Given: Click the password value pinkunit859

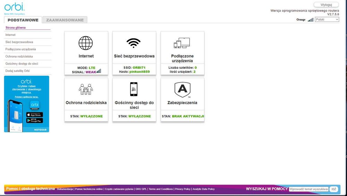Looking at the screenshot, I should [139, 72].
